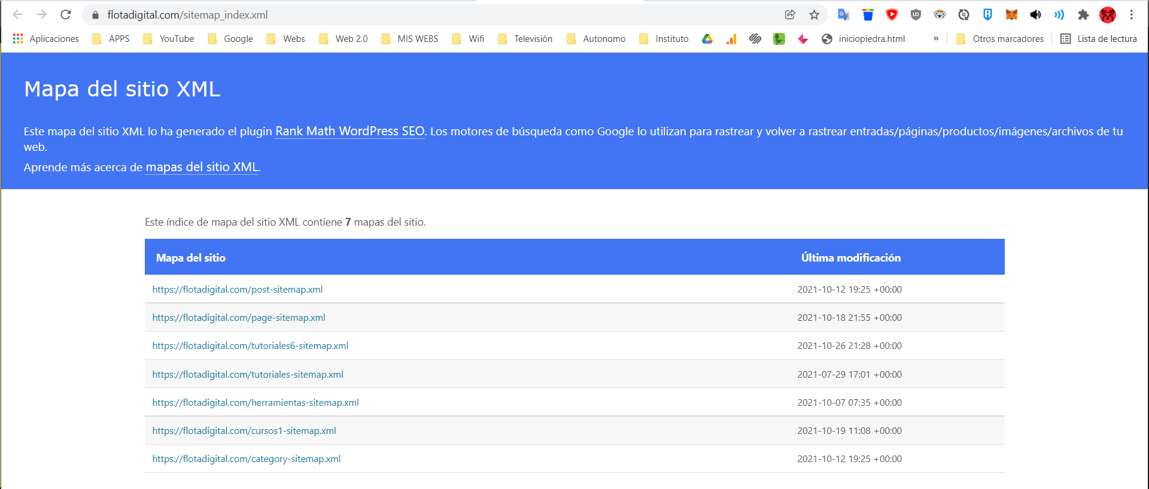Open the post-sitemap.xml link

pyautogui.click(x=238, y=290)
